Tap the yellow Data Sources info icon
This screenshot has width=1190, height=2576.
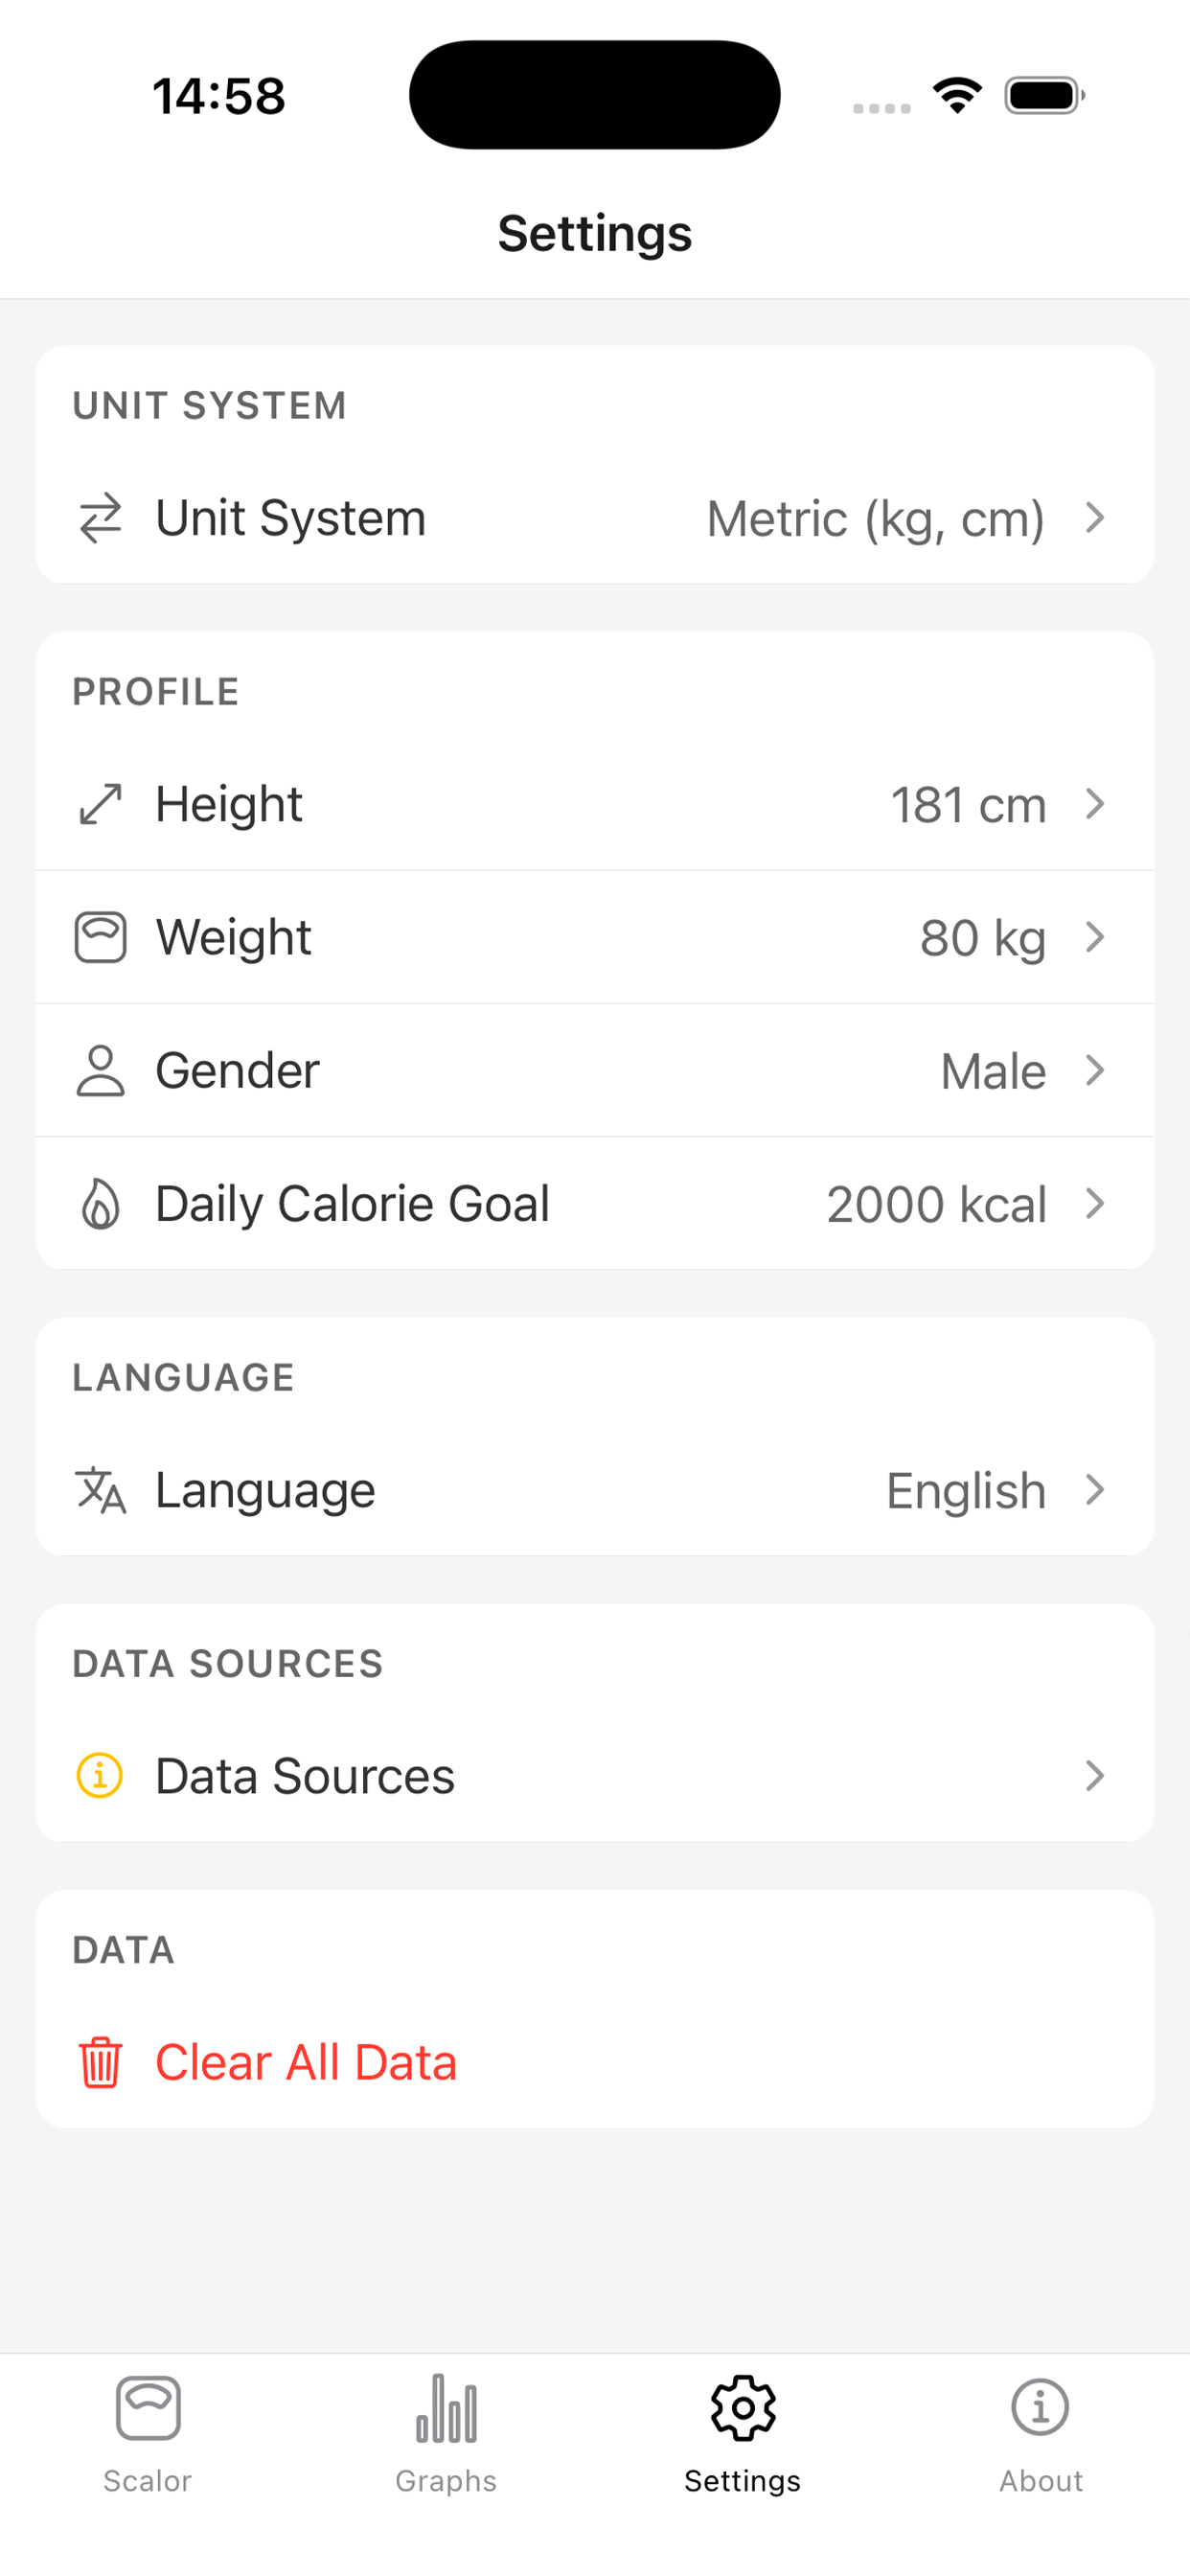[x=100, y=1776]
